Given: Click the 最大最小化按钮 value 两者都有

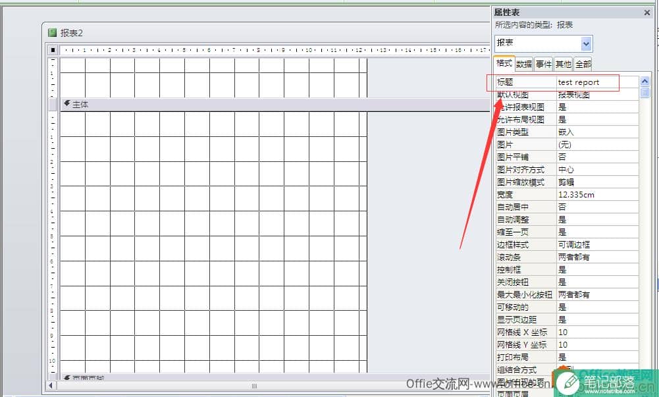Looking at the screenshot, I should pyautogui.click(x=597, y=295).
